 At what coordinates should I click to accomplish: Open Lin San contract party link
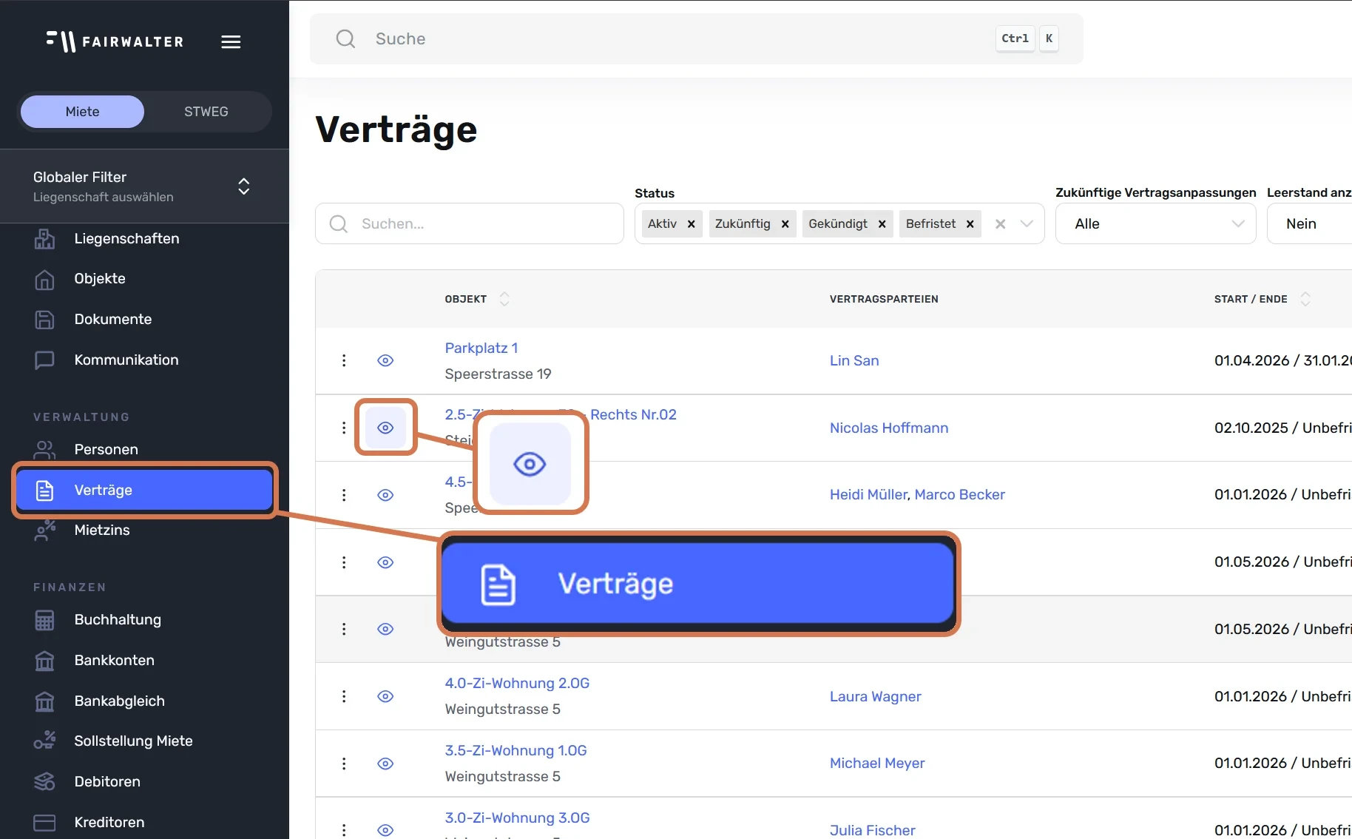click(x=854, y=360)
